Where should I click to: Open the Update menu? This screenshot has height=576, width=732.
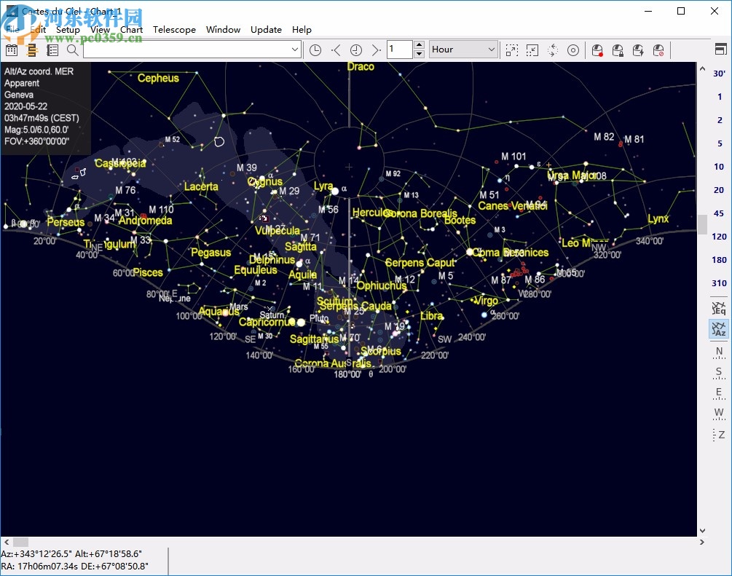266,30
